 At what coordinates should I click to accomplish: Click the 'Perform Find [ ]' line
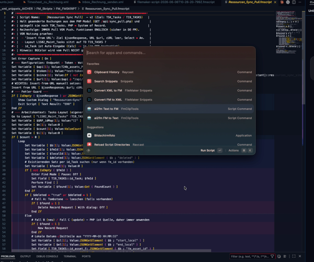coord(44,183)
